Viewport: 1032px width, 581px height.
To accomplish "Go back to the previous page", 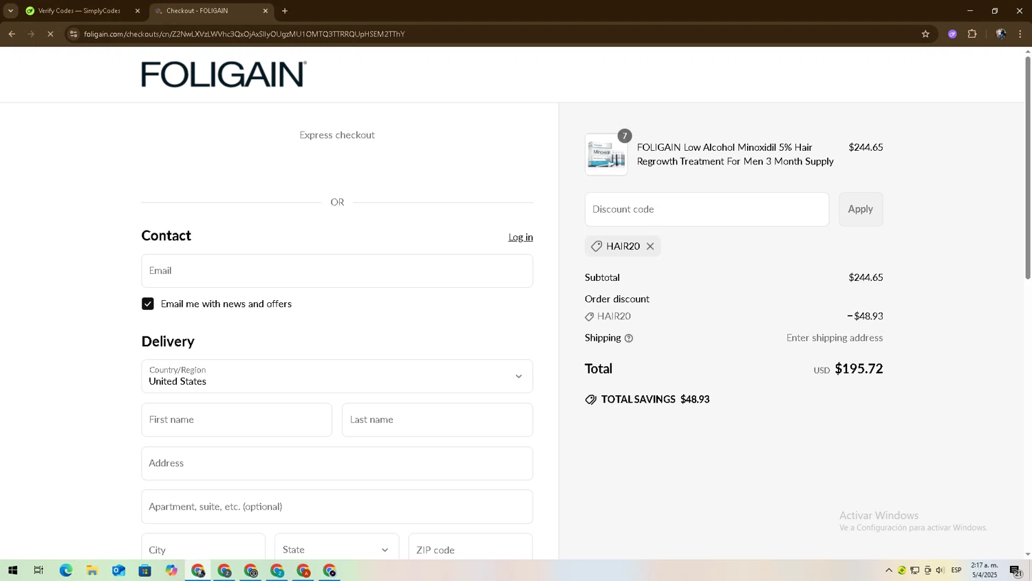I will click(x=12, y=34).
